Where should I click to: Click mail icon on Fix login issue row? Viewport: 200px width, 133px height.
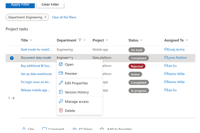[x=166, y=82]
